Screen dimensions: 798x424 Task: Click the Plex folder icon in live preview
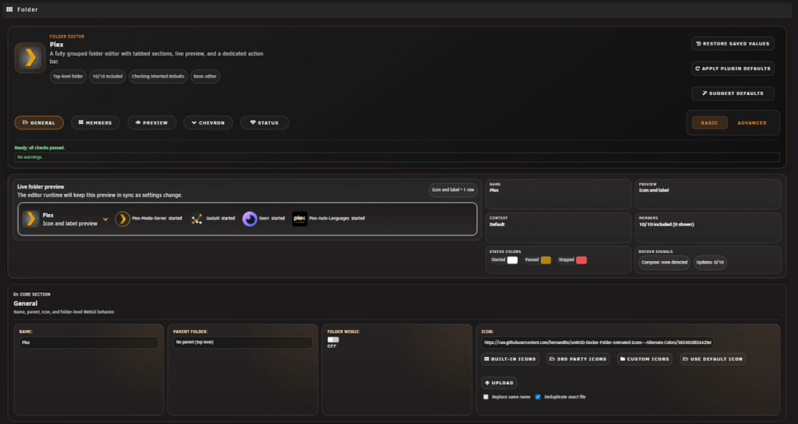[30, 219]
